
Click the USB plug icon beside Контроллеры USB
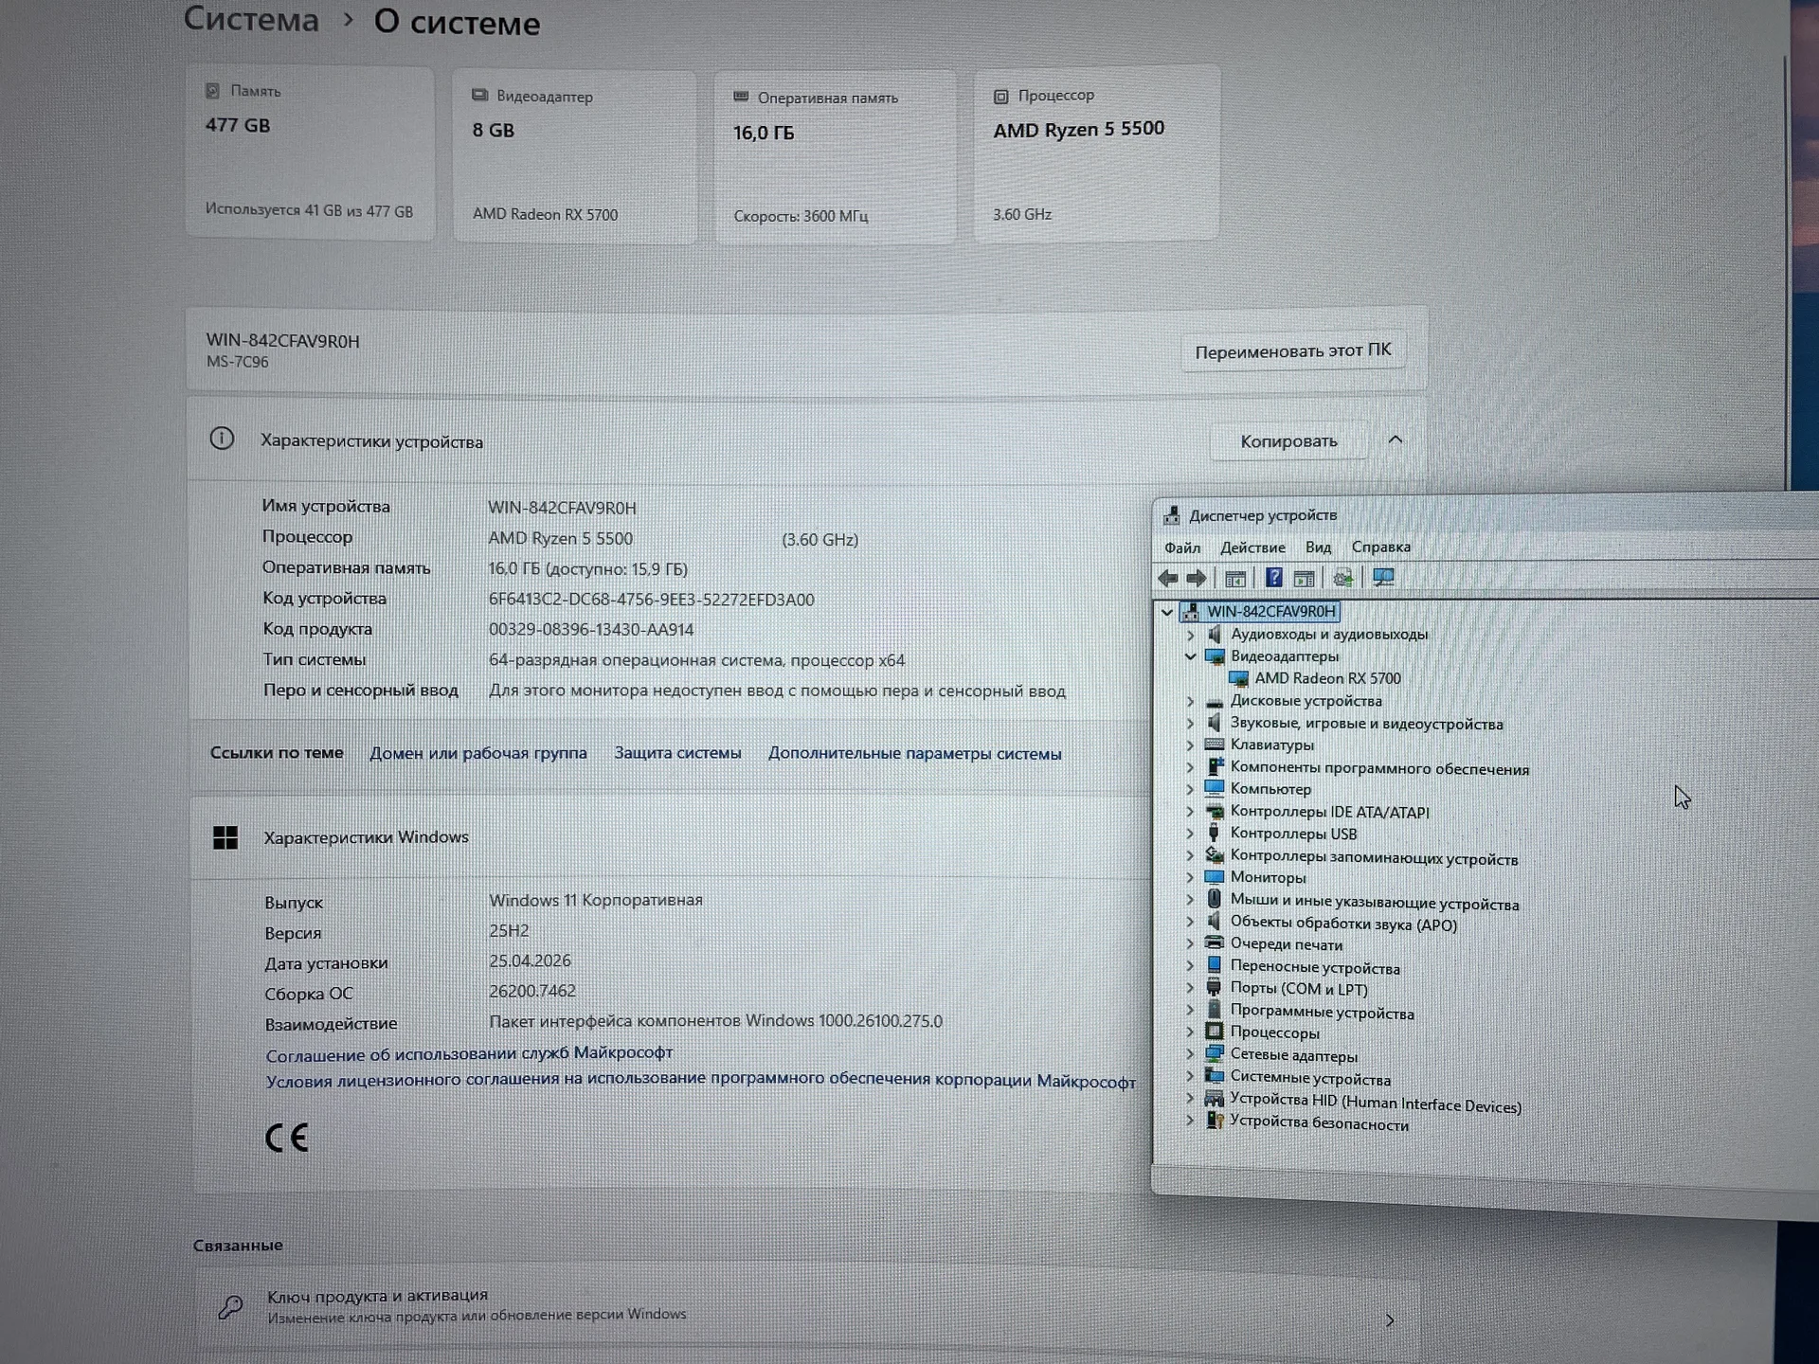click(1214, 834)
